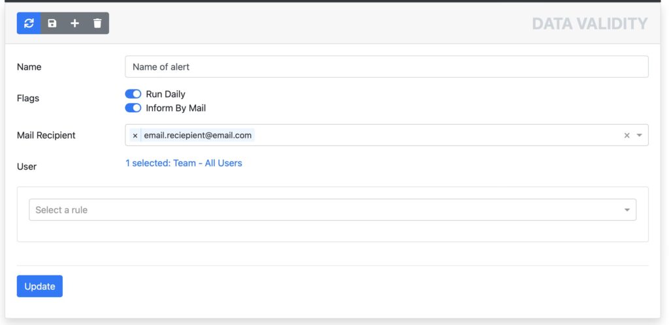Click the Inform By Mail label text

[176, 108]
